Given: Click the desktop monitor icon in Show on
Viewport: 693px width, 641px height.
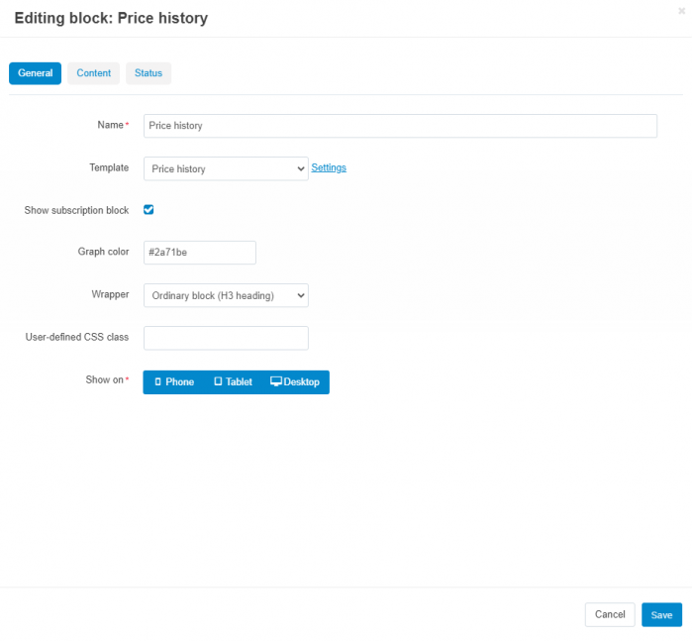Looking at the screenshot, I should click(276, 381).
